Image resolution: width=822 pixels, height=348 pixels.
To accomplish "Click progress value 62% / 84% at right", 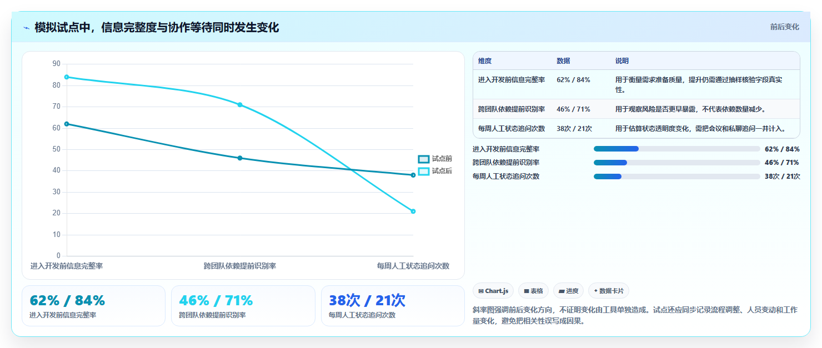I will point(782,149).
